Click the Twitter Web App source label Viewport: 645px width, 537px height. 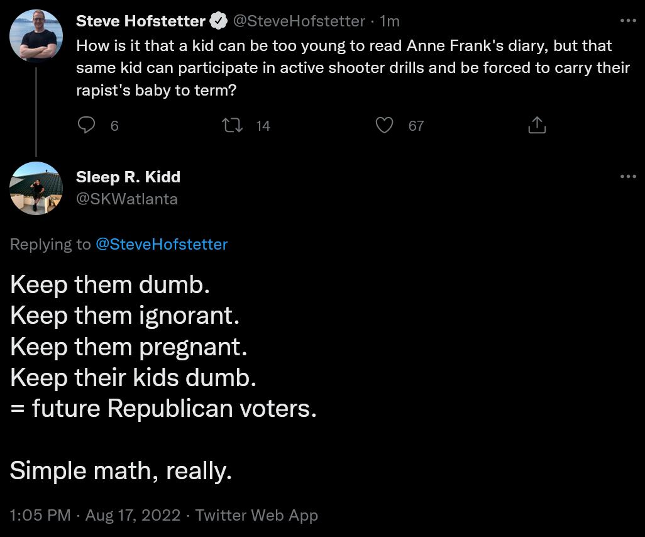coord(257,515)
